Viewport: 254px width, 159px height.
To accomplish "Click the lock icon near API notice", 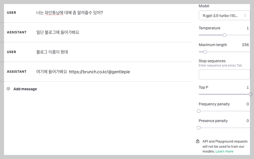I will 198,141.
